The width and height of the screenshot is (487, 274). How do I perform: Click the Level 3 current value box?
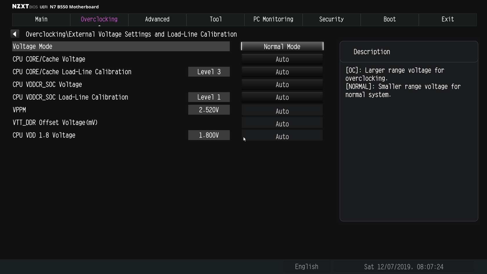coord(209,72)
